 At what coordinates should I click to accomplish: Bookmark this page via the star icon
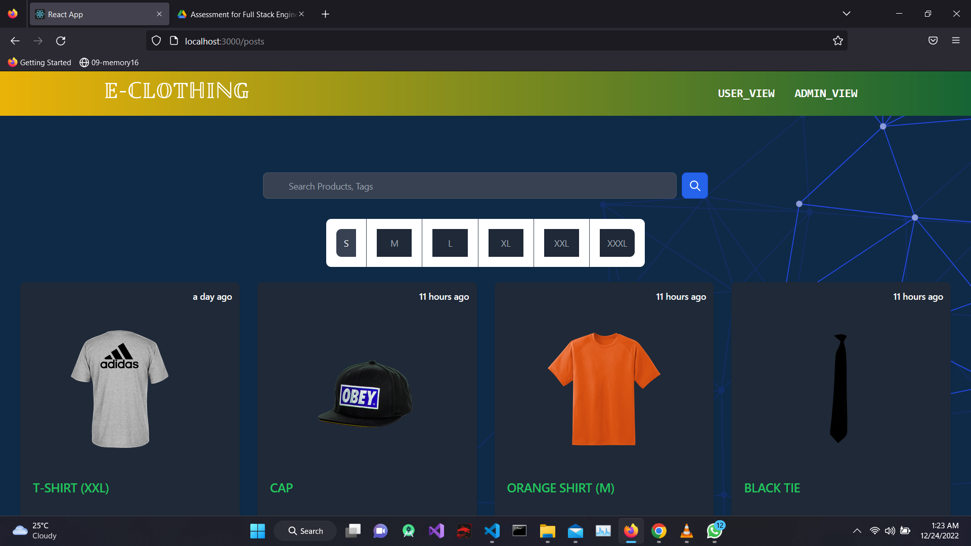pos(838,40)
